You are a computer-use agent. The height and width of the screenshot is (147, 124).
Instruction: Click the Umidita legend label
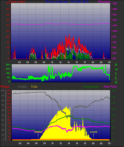tap(22, 87)
